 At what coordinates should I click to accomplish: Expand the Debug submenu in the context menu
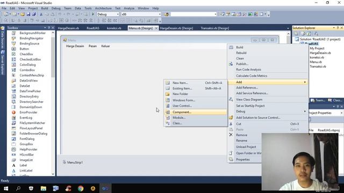[268, 112]
